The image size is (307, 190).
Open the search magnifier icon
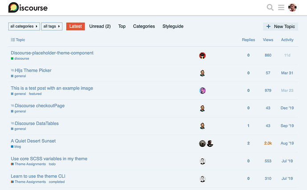pyautogui.click(x=270, y=8)
